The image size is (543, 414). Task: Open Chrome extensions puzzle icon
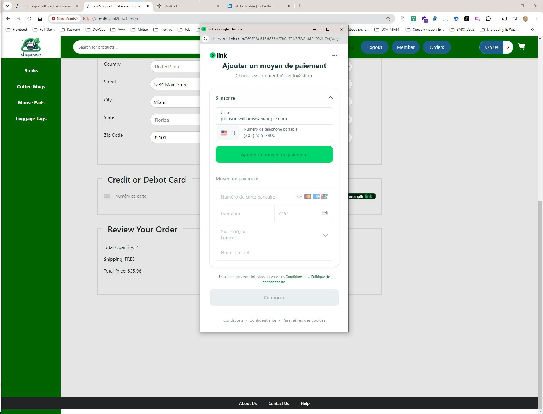point(488,19)
